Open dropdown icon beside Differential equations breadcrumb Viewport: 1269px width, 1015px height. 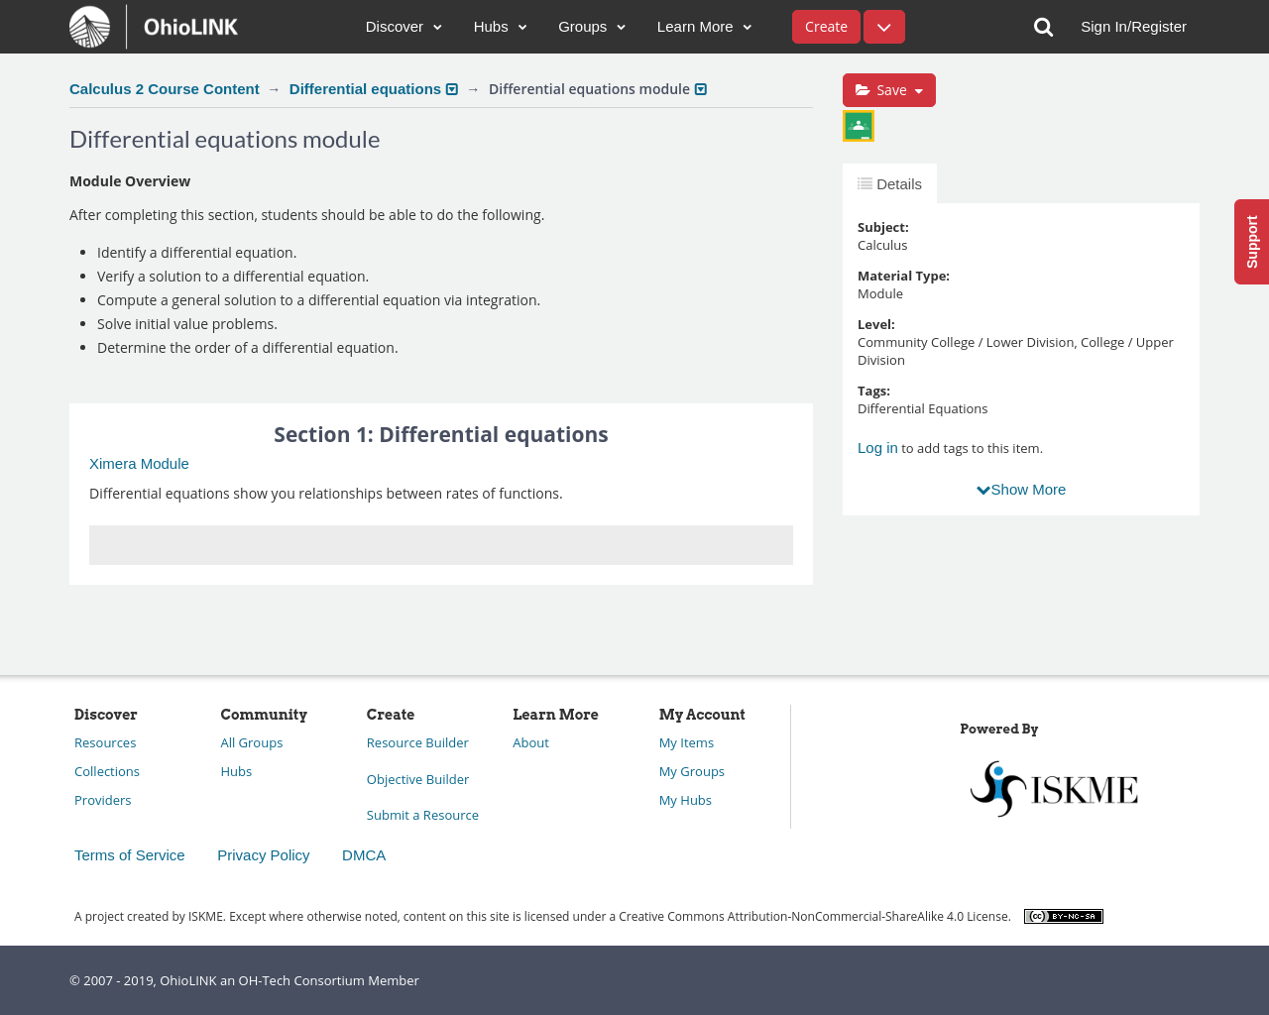pos(452,89)
